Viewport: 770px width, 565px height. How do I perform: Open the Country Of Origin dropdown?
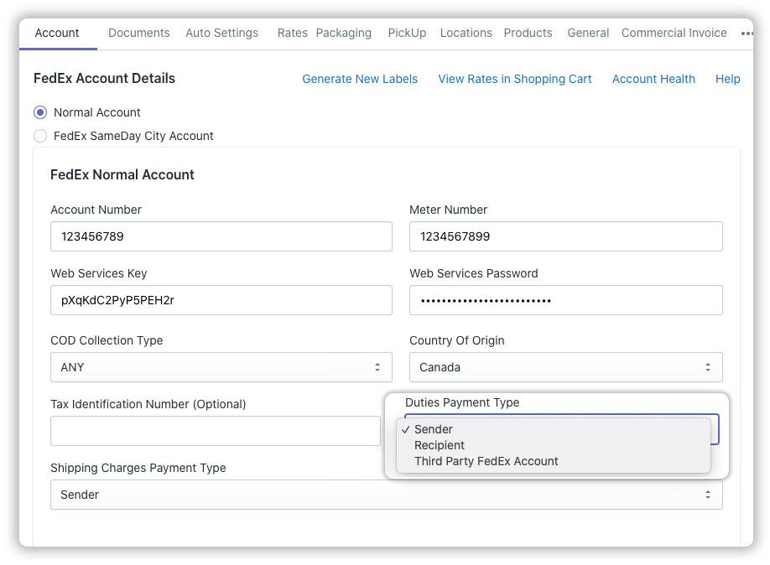pos(565,367)
